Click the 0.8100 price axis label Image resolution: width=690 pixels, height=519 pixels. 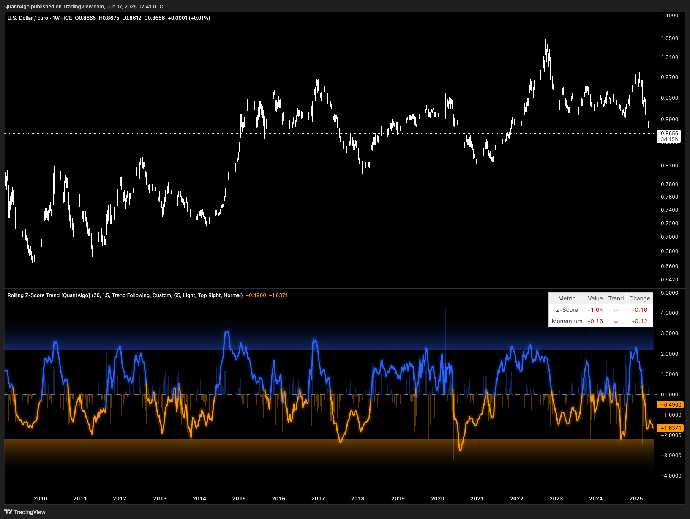coord(670,166)
